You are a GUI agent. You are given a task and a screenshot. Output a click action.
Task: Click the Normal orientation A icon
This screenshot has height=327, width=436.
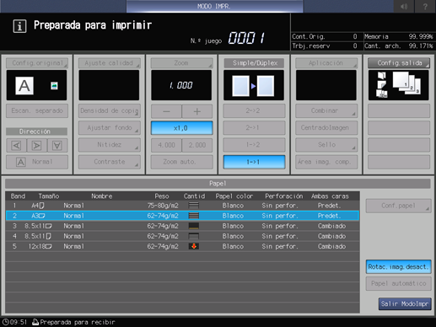(21, 162)
